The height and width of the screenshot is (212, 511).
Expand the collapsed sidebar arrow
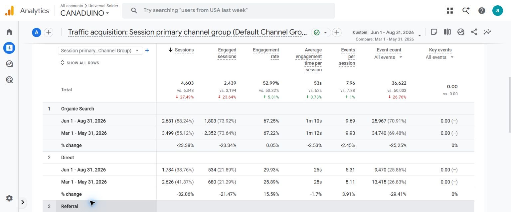pos(23,202)
